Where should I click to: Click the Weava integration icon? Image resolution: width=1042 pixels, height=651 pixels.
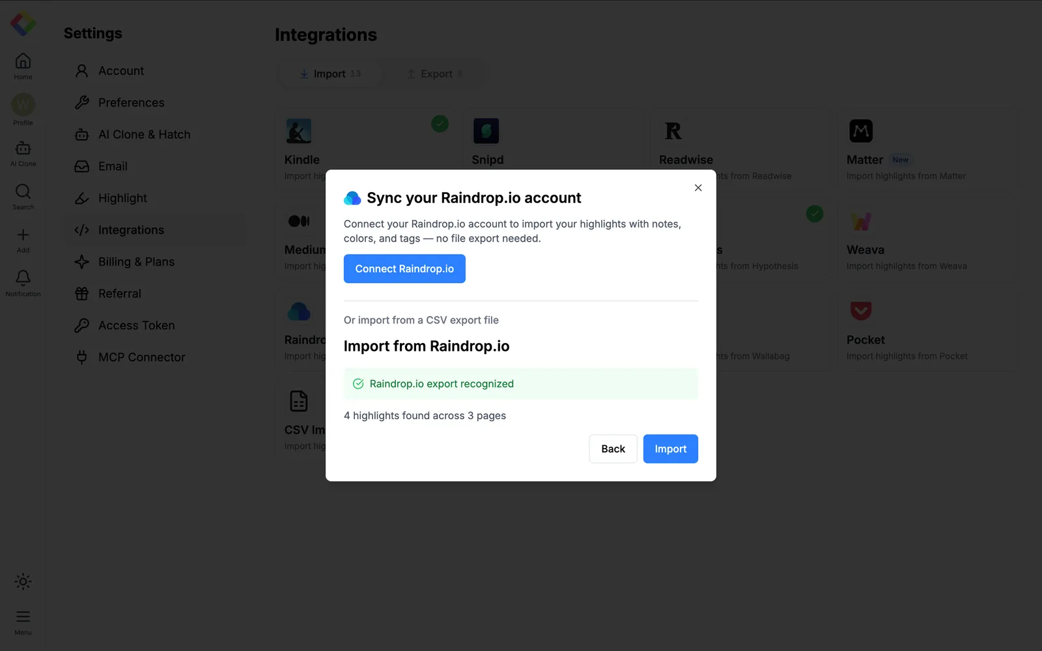pos(861,221)
